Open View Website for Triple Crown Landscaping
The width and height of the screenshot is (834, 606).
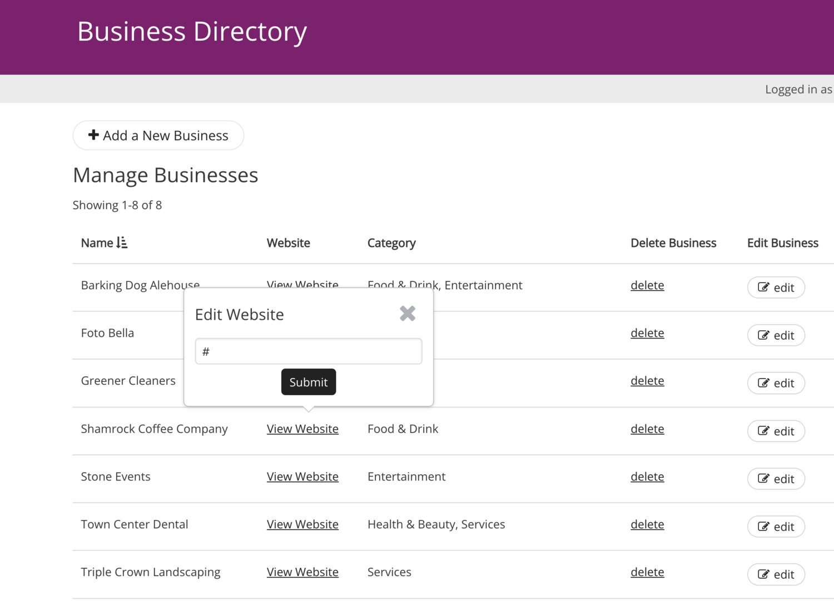pyautogui.click(x=302, y=572)
